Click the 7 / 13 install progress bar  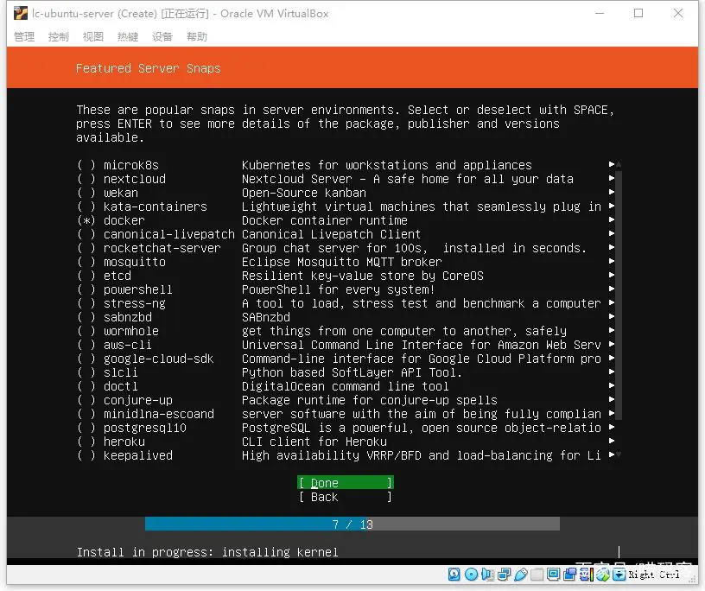(352, 524)
